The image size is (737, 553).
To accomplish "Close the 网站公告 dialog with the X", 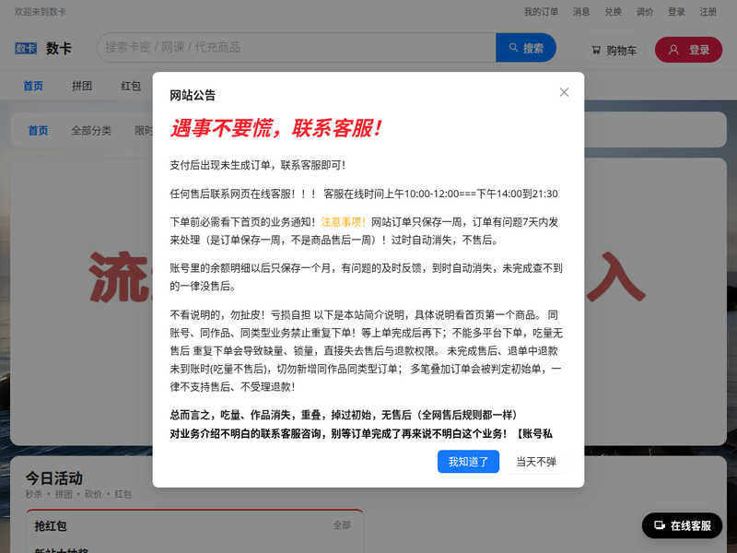I will pyautogui.click(x=564, y=92).
